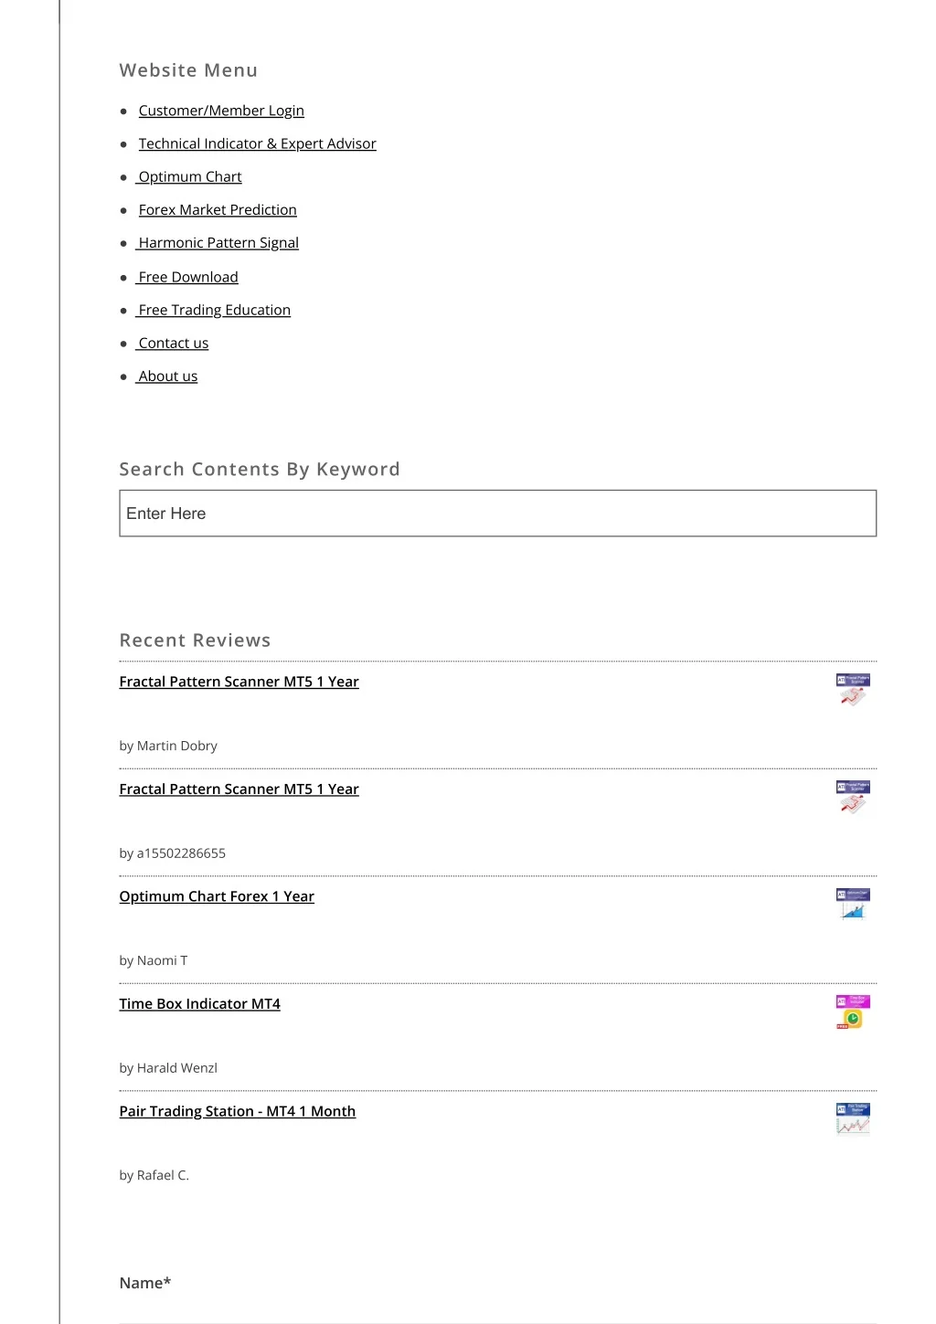Go to Free Download page
Image resolution: width=936 pixels, height=1324 pixels.
(x=187, y=277)
